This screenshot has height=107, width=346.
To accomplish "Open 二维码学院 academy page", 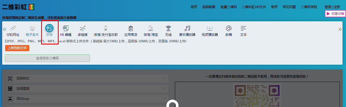I will (309, 7).
